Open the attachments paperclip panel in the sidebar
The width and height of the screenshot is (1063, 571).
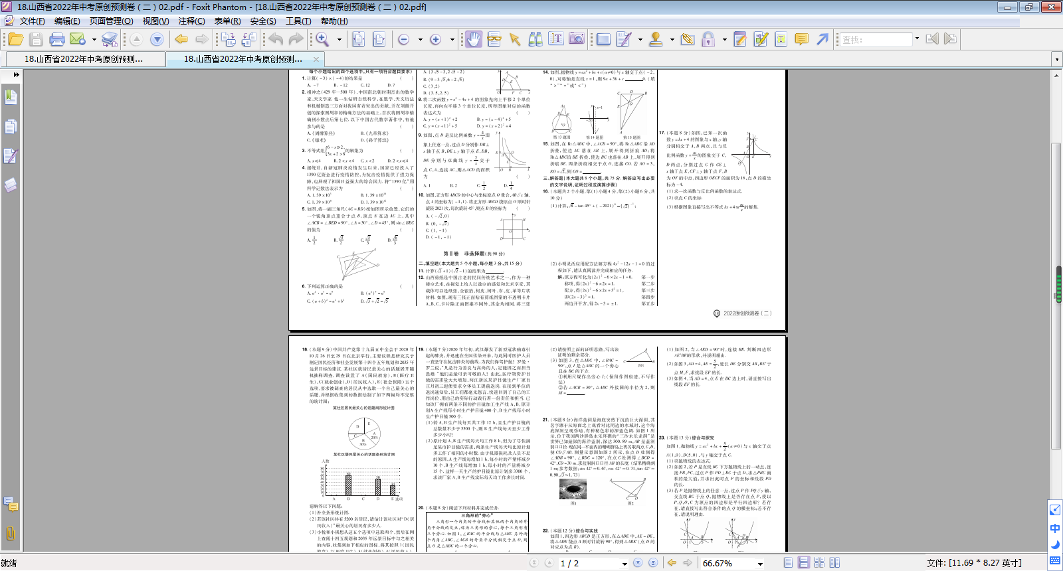[11, 533]
